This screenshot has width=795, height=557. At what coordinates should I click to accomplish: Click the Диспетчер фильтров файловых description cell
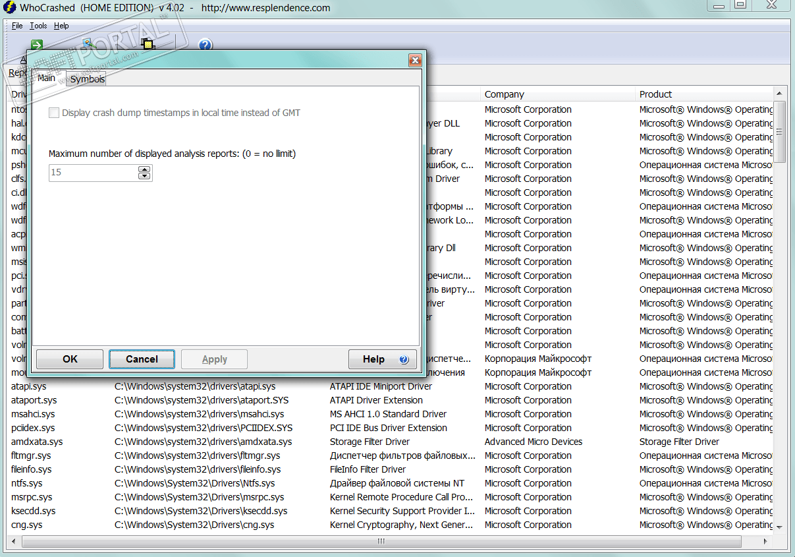(402, 455)
